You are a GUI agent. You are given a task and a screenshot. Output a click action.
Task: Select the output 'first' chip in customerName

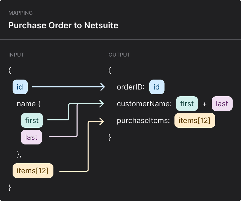tap(187, 104)
